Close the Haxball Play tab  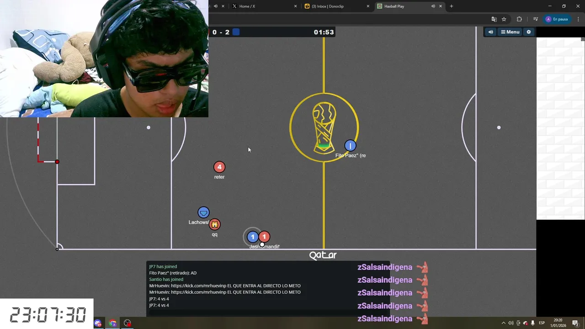(x=441, y=6)
